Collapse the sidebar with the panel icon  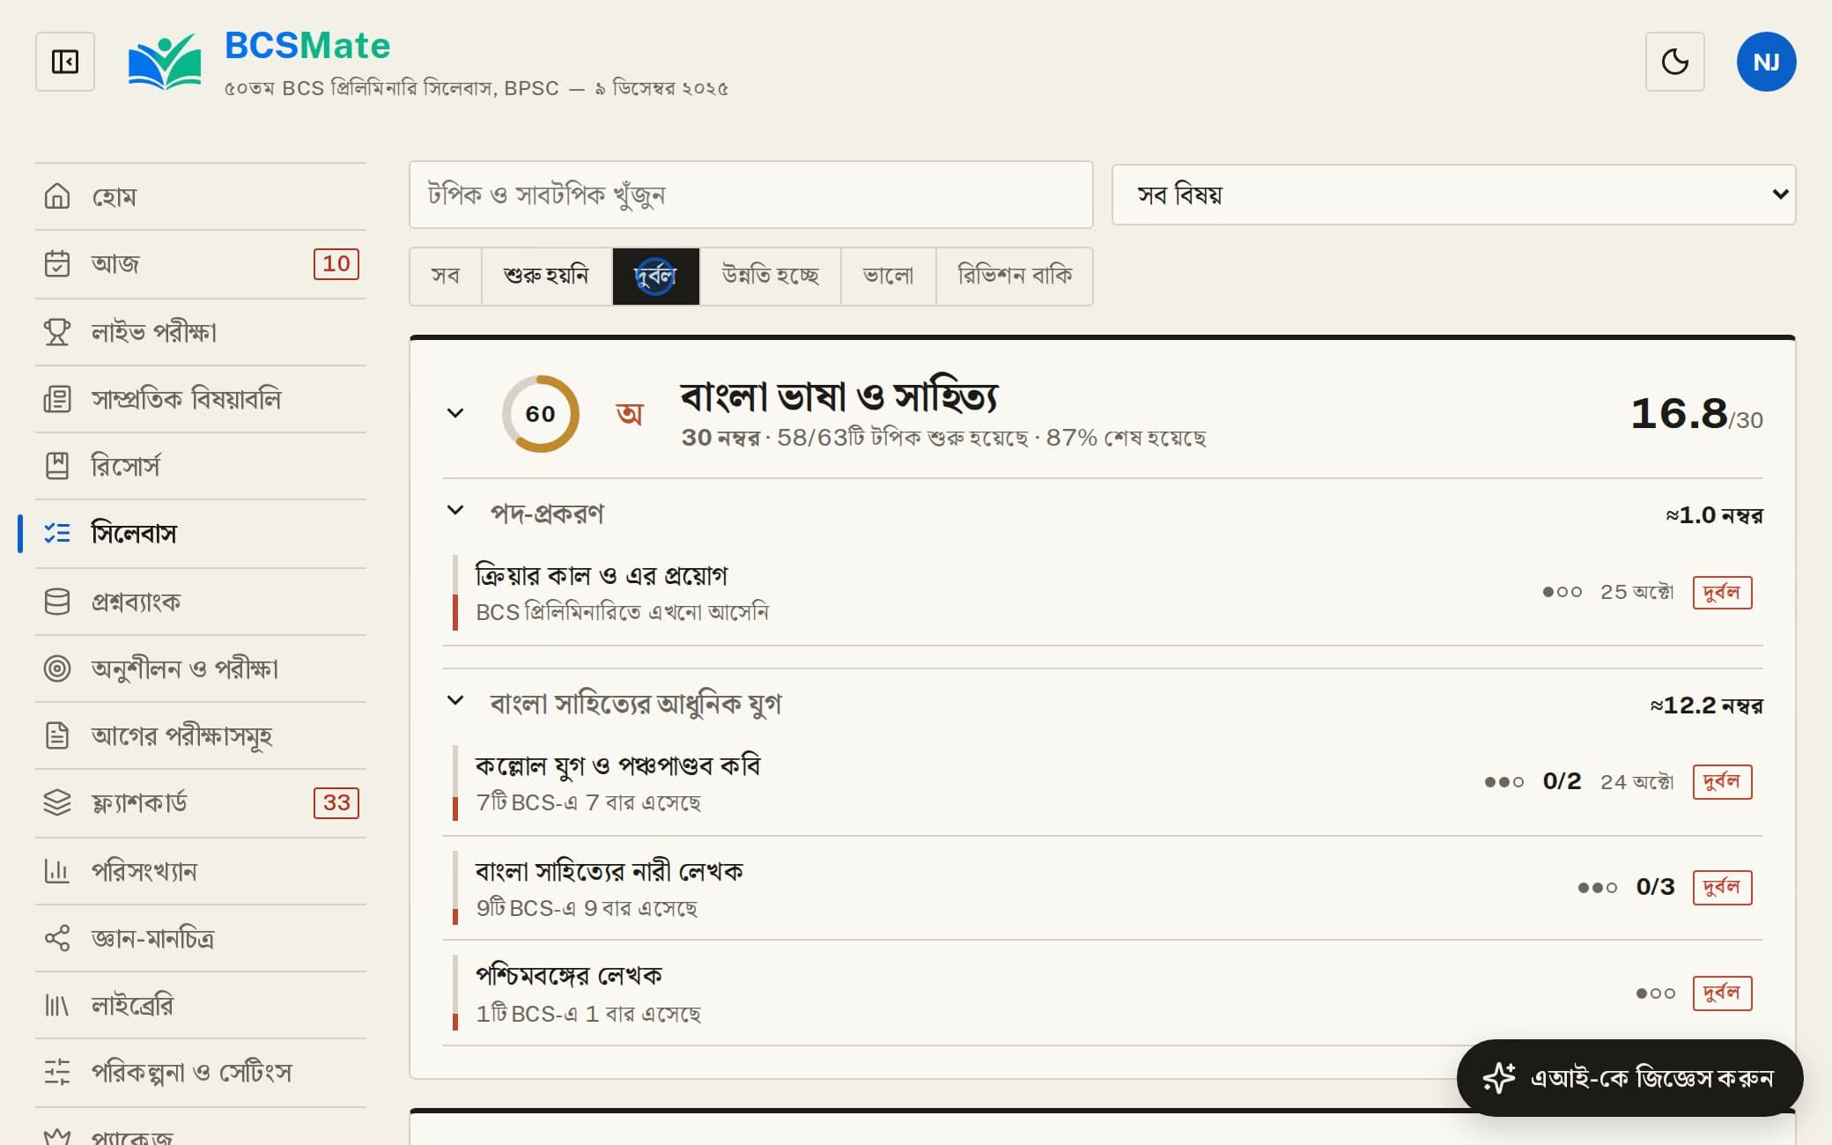point(65,62)
